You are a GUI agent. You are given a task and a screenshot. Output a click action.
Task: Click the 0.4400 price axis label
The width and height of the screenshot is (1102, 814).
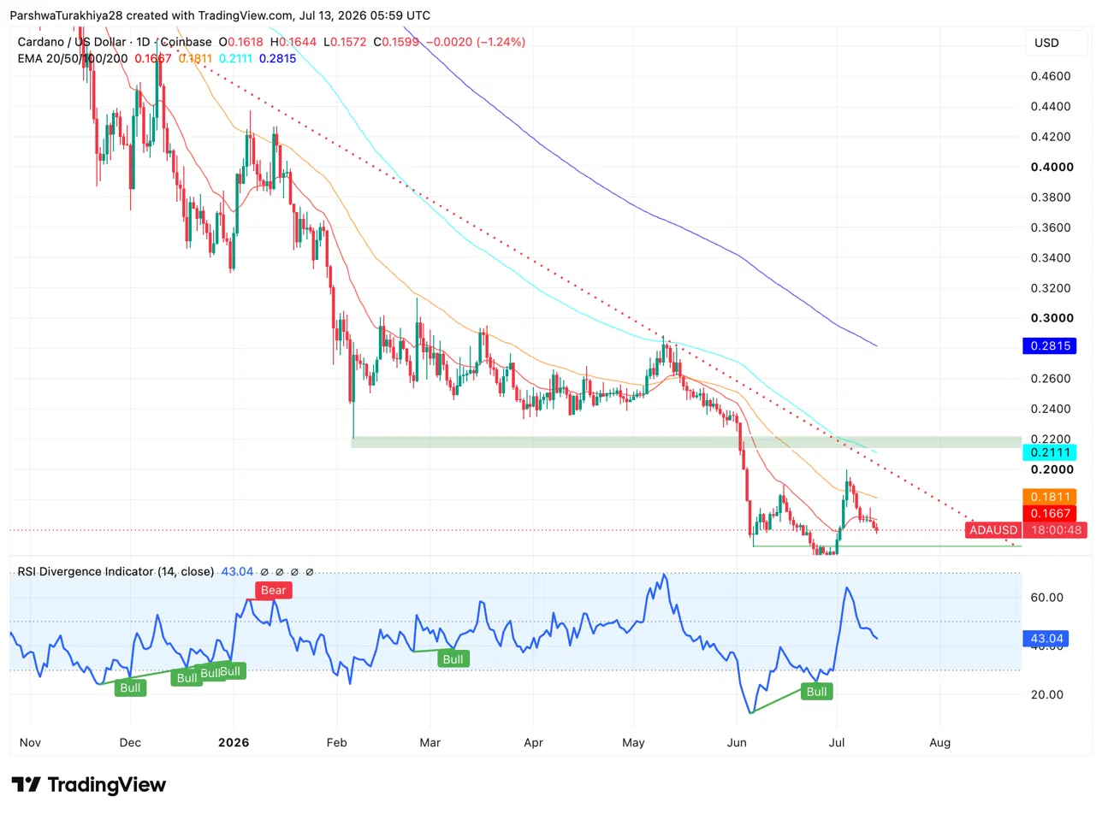1052,107
